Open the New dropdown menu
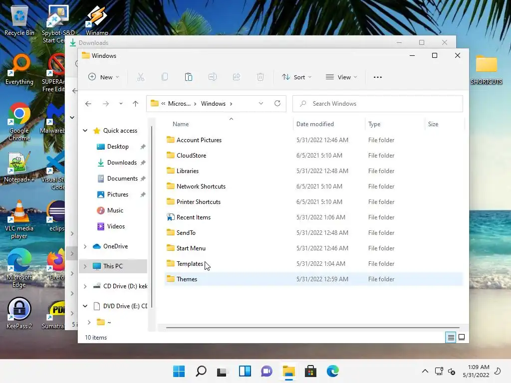Image resolution: width=511 pixels, height=383 pixels. [x=104, y=77]
